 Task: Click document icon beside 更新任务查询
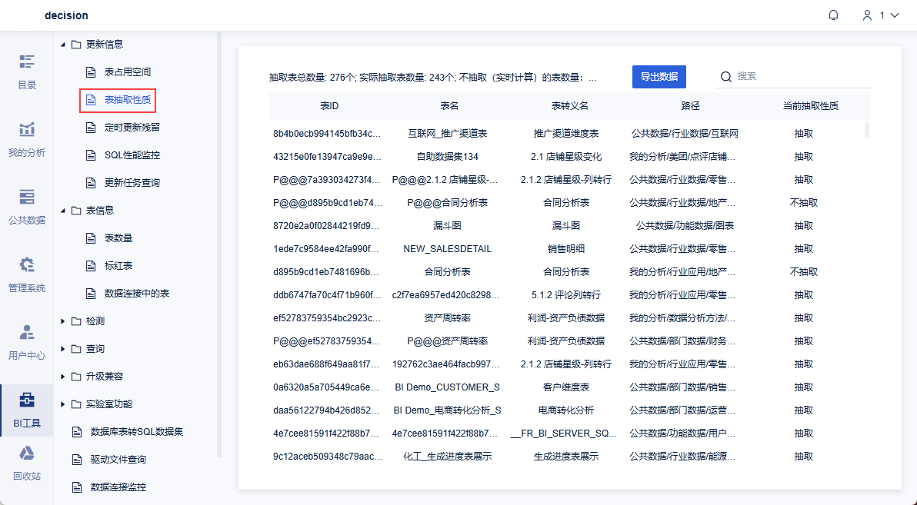click(x=91, y=183)
